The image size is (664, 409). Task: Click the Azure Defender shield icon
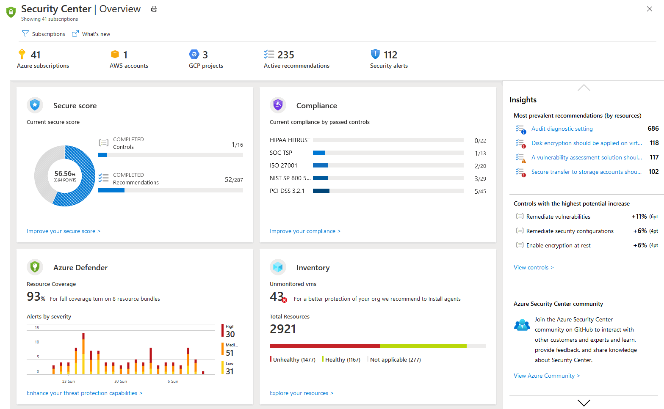[x=35, y=267]
